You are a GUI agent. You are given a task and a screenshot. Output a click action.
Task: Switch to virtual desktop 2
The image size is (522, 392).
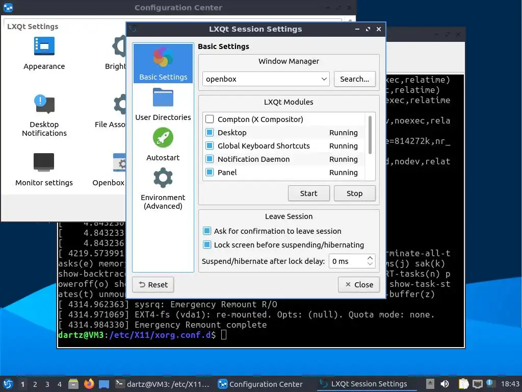[35, 384]
